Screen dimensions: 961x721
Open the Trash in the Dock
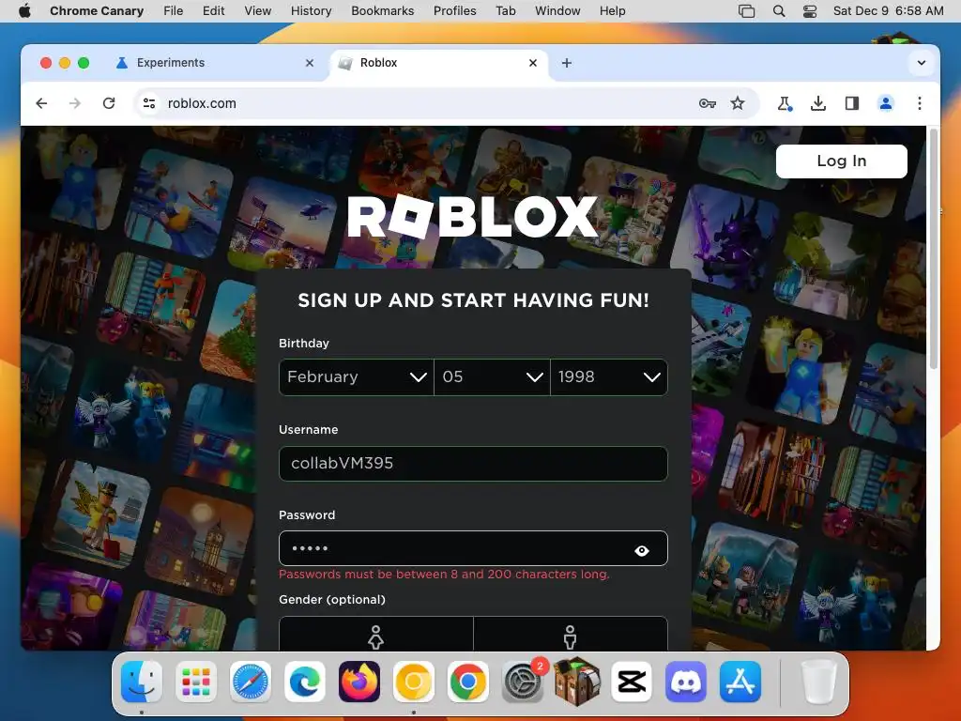(818, 682)
